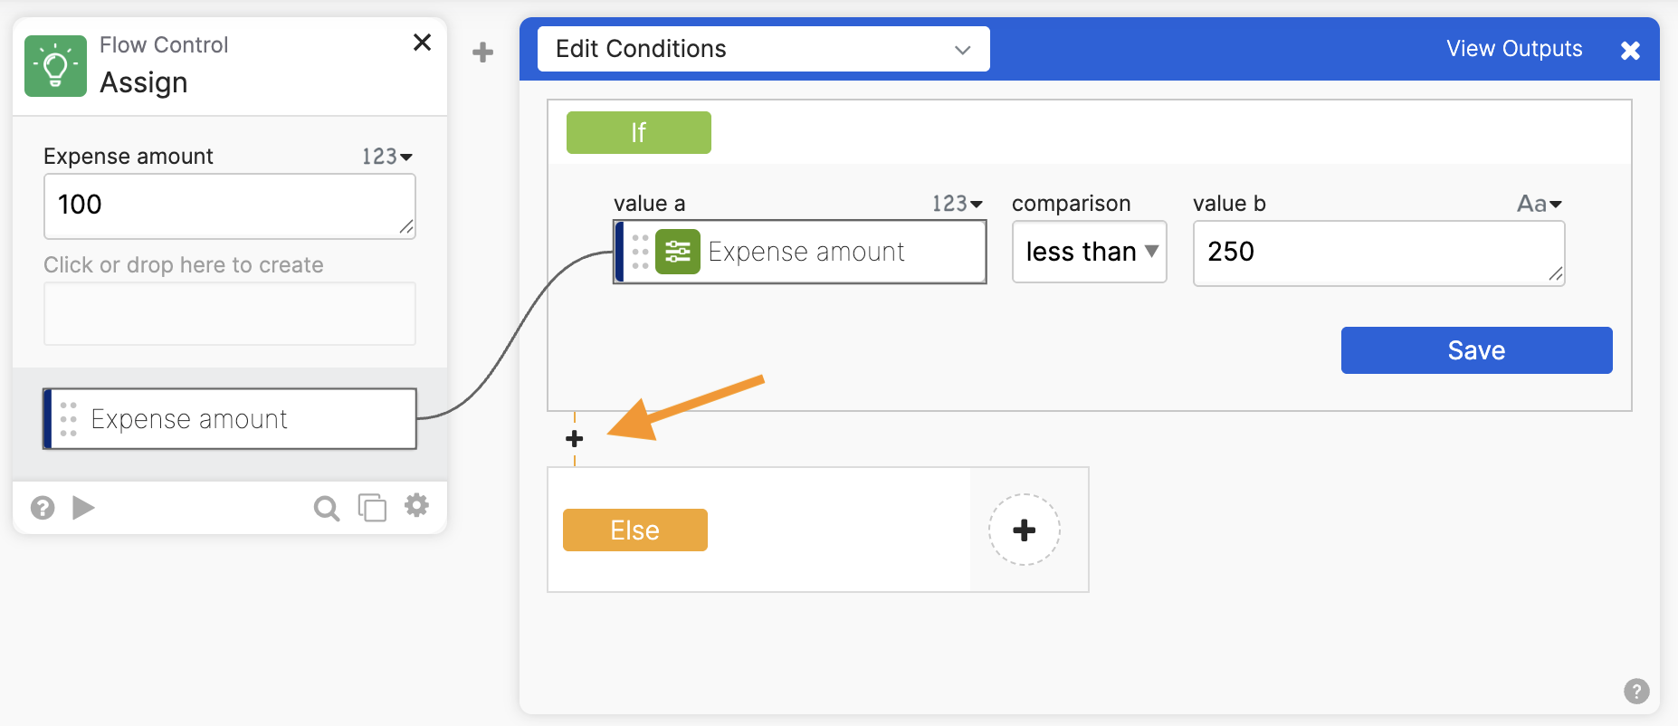Click the value b field containing 250
The image size is (1678, 726).
pos(1378,253)
